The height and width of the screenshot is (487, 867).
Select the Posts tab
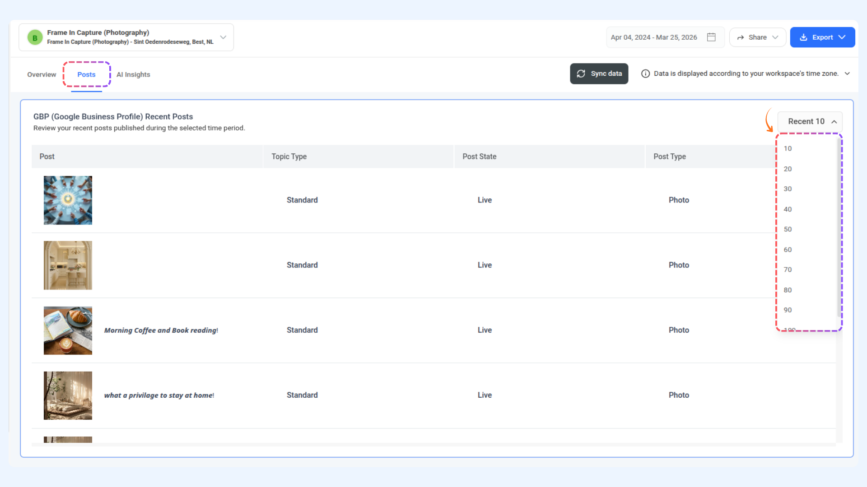(x=86, y=75)
